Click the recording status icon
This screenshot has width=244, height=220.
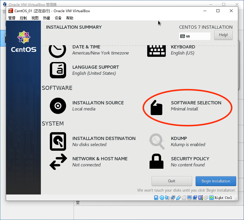click(195, 198)
